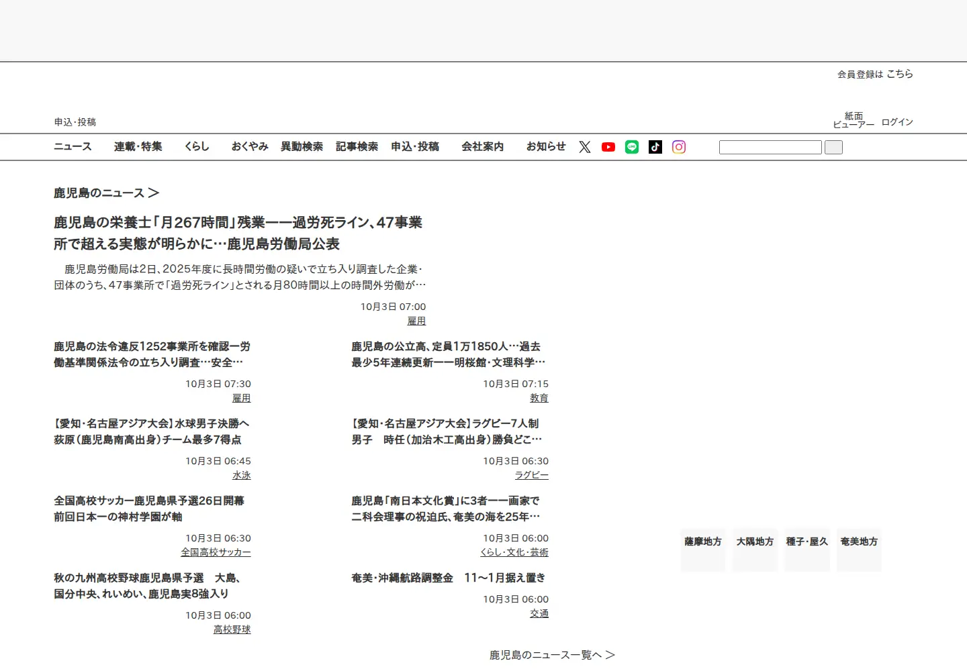The height and width of the screenshot is (671, 967).
Task: Click the 交通 category tag
Action: coord(539,613)
